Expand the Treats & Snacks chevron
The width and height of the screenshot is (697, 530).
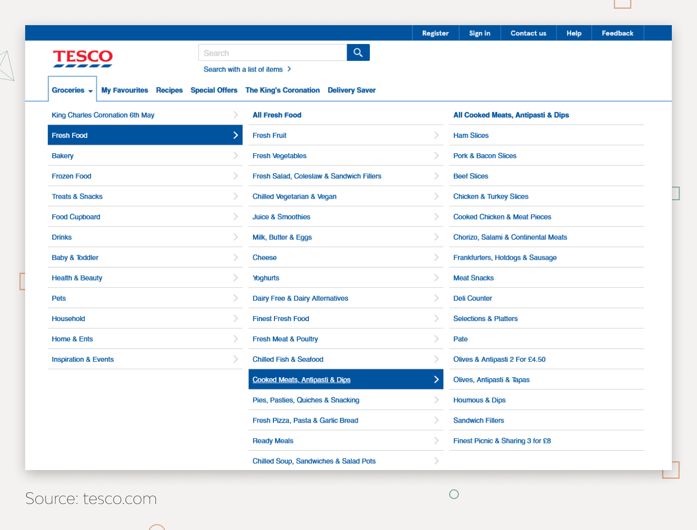(236, 196)
